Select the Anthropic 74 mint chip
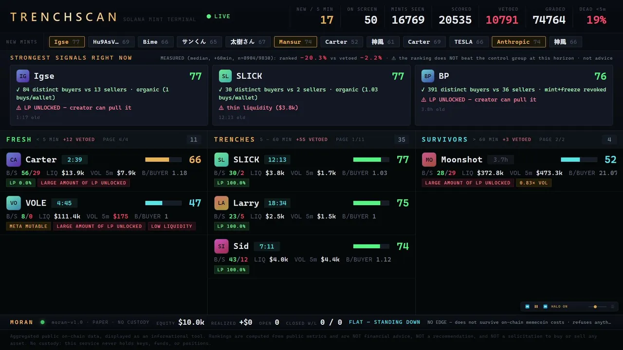Viewport: 623px width, 350px height. (519, 42)
